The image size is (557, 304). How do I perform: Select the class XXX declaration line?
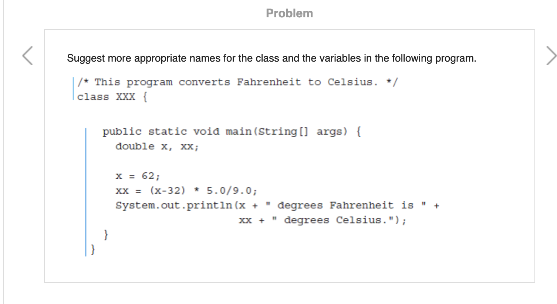111,97
